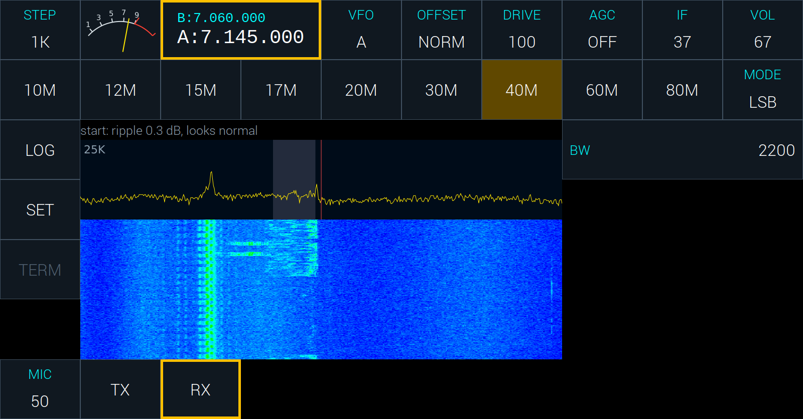This screenshot has width=803, height=419.
Task: Open the SET settings button
Action: tap(40, 209)
